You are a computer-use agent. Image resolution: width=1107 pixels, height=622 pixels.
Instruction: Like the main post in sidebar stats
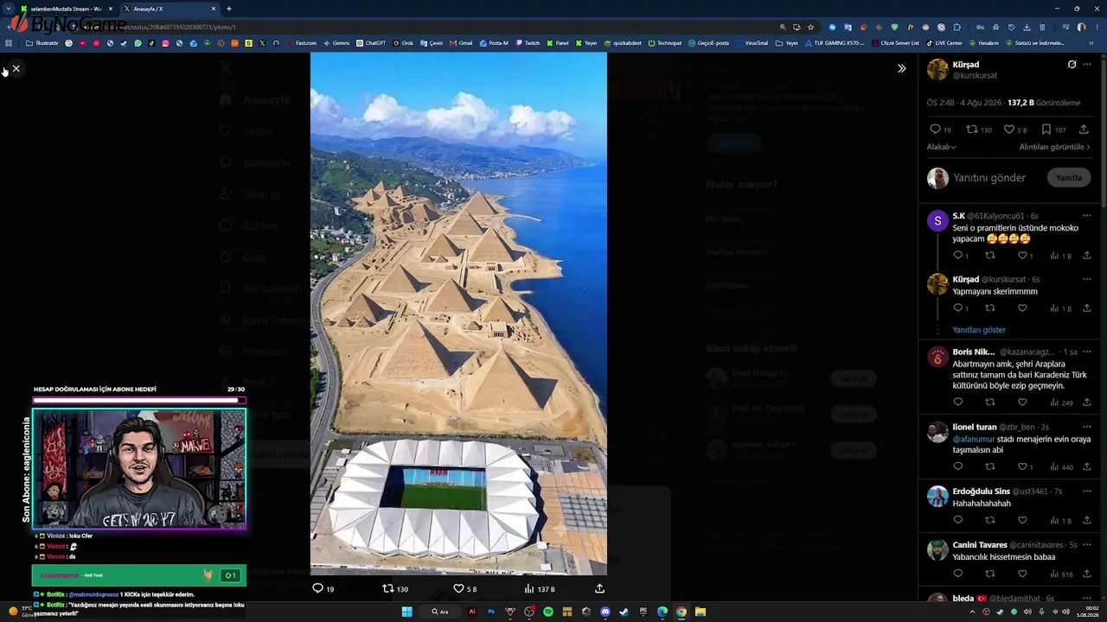click(x=1008, y=130)
